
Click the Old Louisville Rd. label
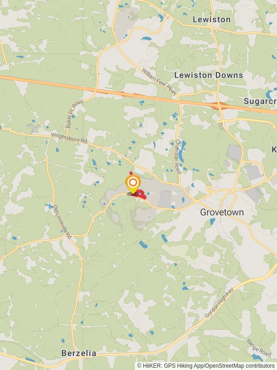coord(62,222)
